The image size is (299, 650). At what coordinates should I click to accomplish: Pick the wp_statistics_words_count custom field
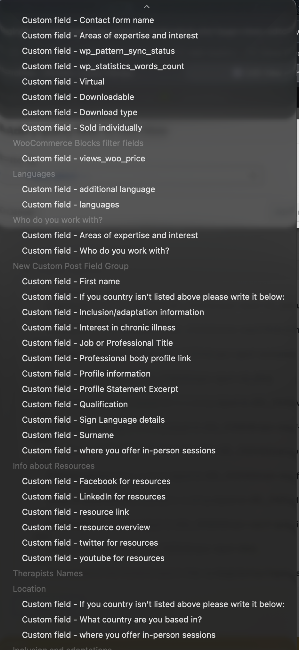[103, 66]
